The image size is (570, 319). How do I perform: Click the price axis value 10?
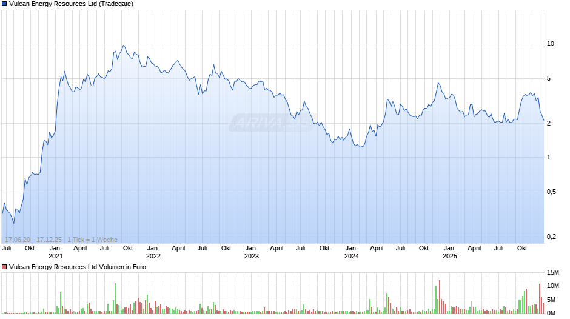pos(551,44)
